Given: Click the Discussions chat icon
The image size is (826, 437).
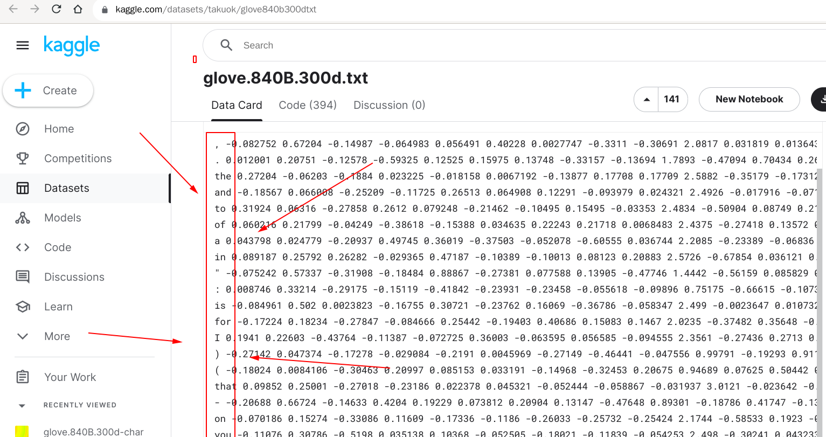Looking at the screenshot, I should click(23, 277).
